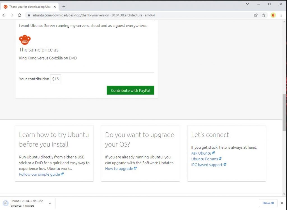Open the browser profile avatar

coord(273,15)
